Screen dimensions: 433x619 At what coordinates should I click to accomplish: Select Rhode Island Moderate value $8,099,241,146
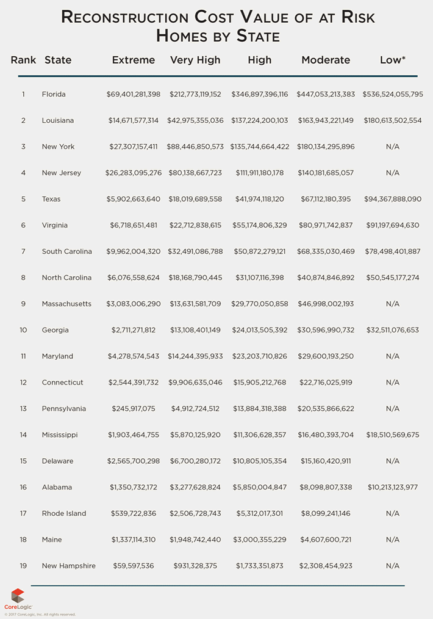(x=326, y=513)
